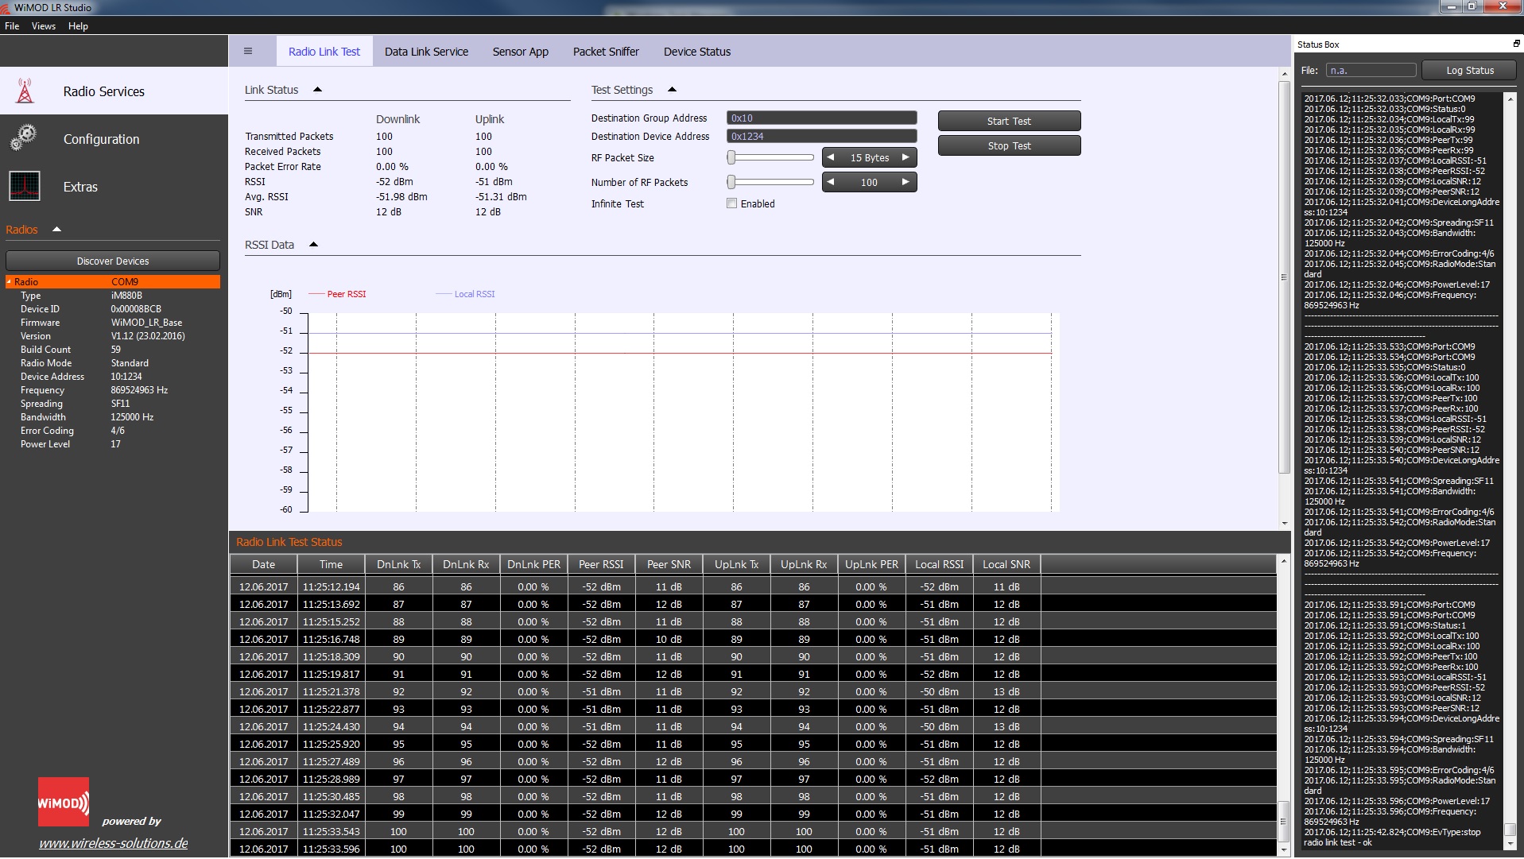Open the Help menu
This screenshot has height=859, width=1524.
point(78,26)
